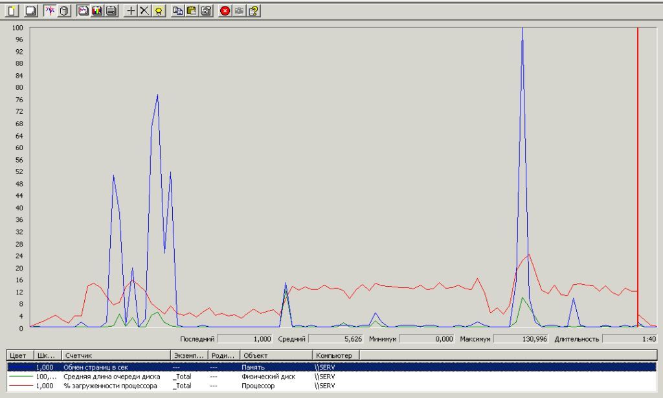
Task: Toggle highlight with the light bulb icon
Action: 159,11
